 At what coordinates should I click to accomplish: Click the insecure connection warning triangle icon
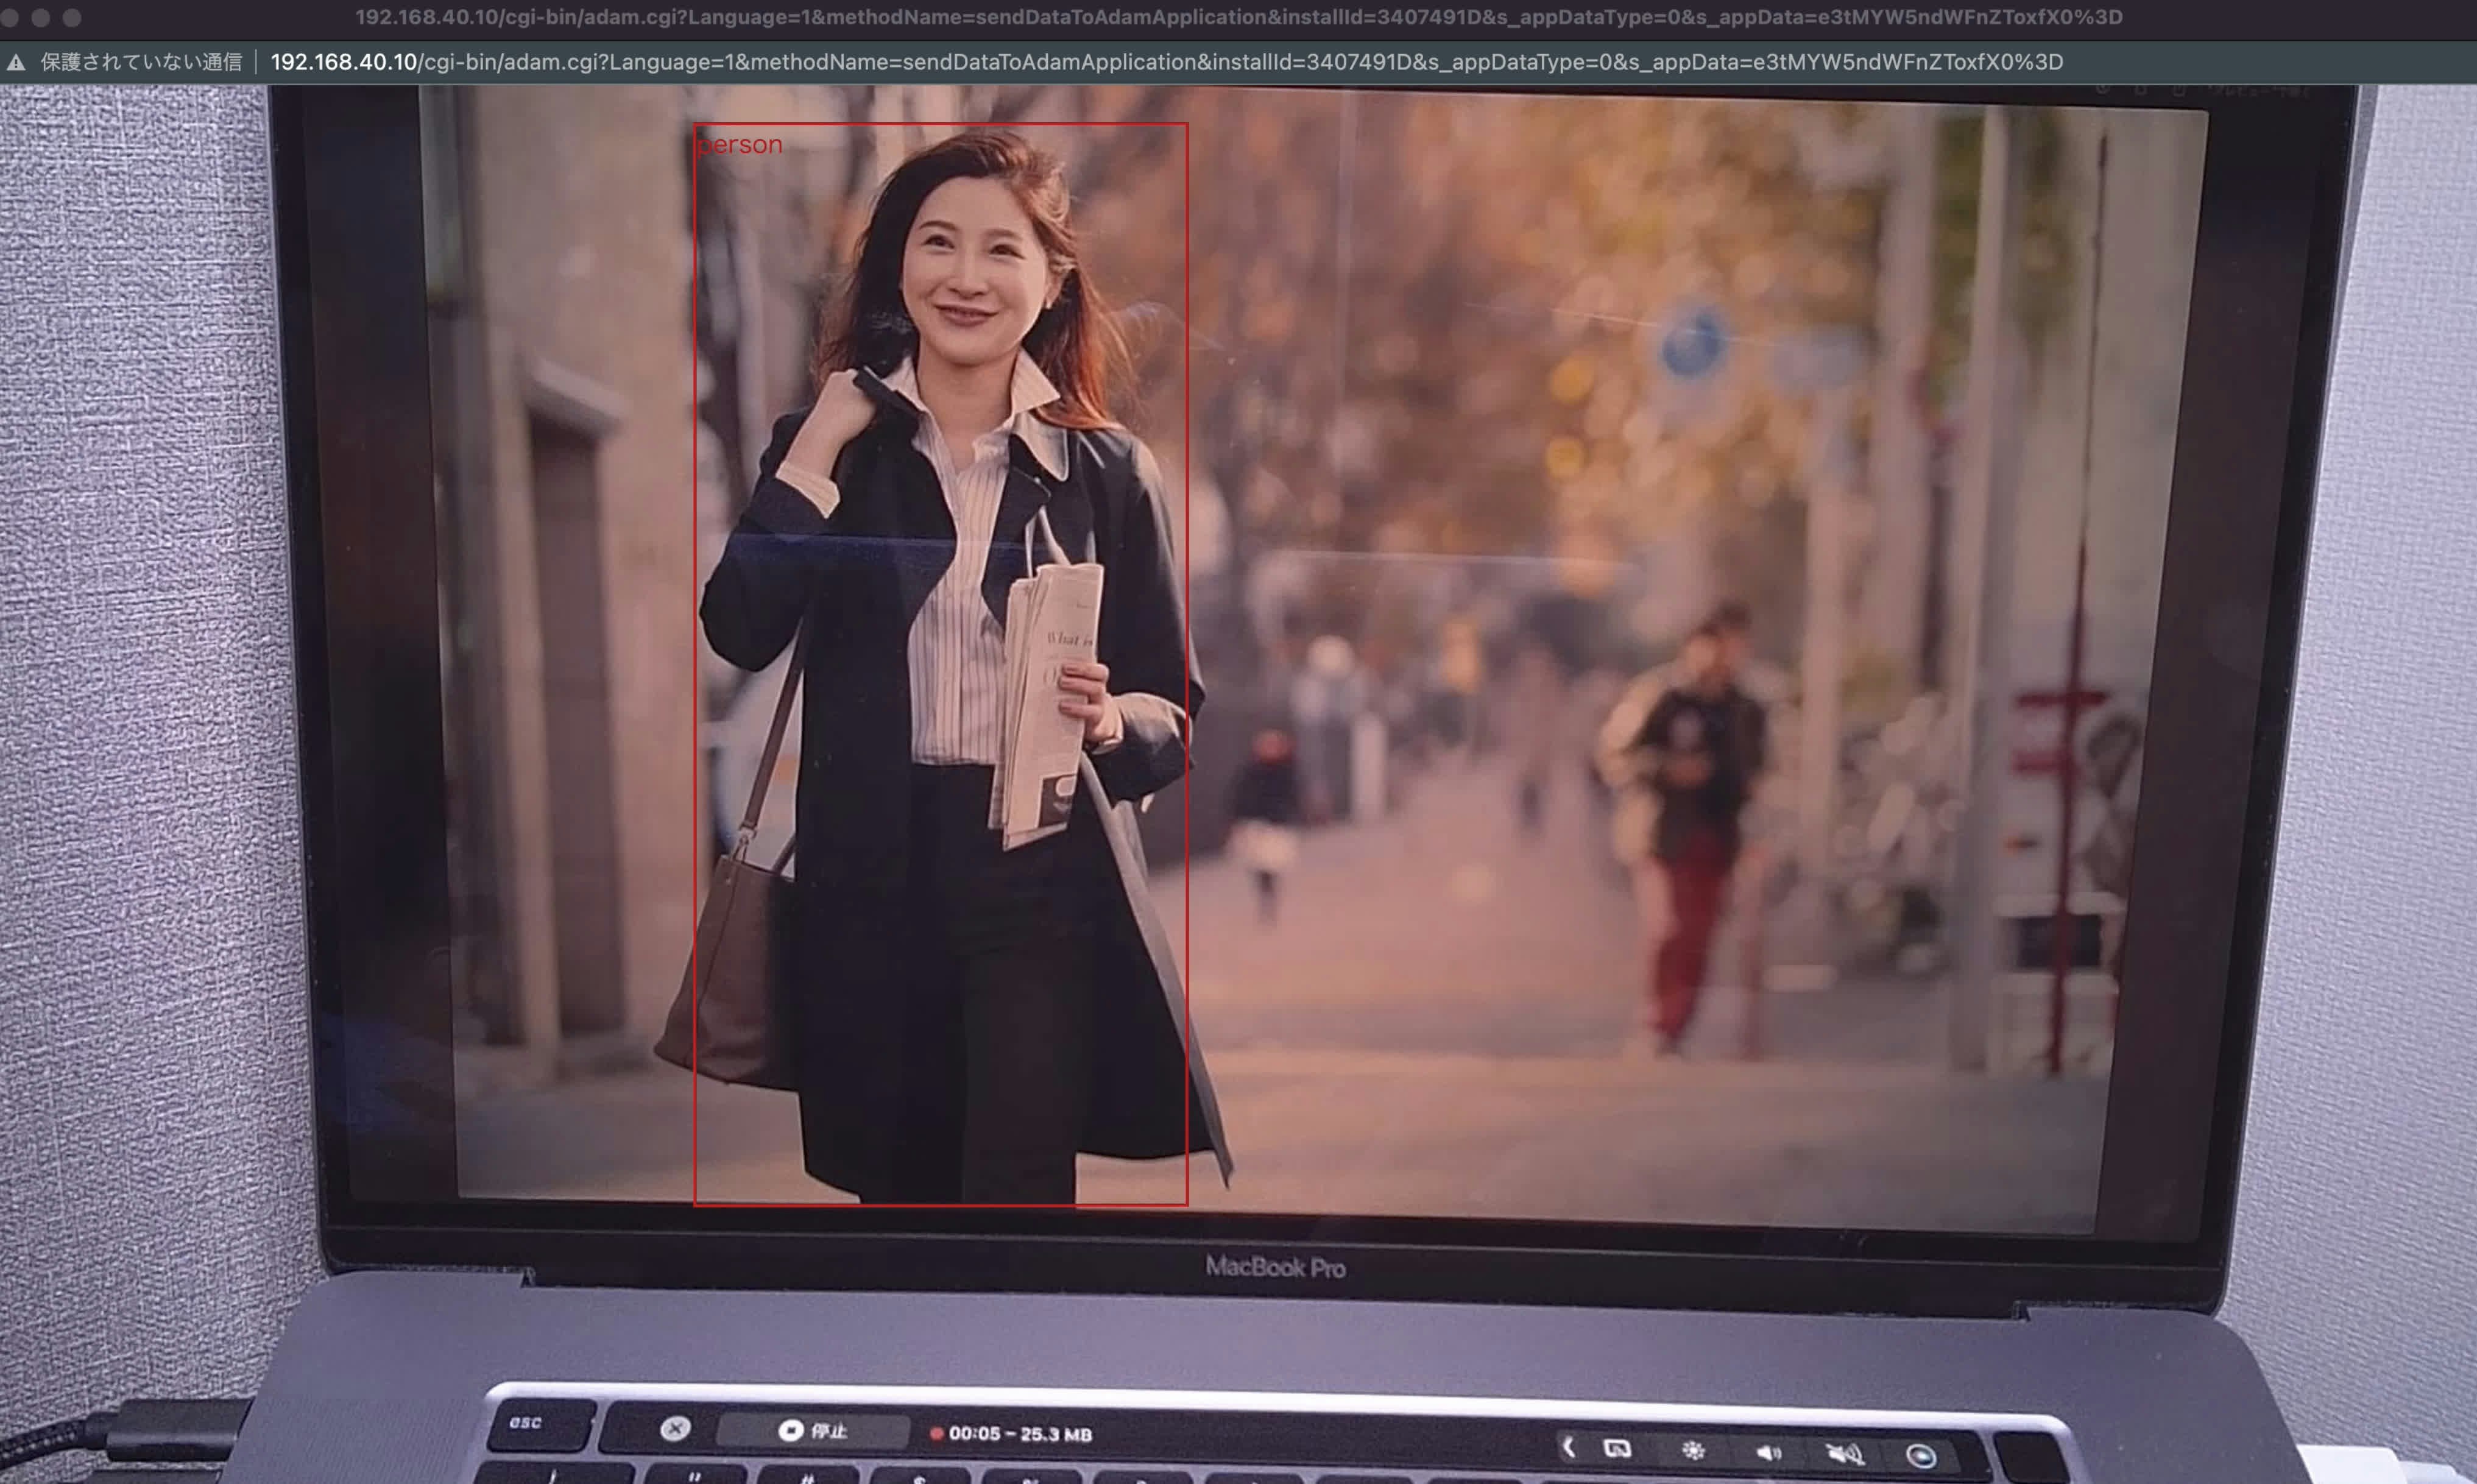16,63
